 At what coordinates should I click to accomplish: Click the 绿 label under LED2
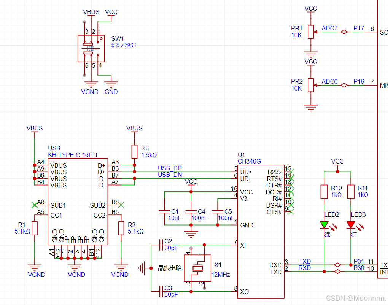pos(327,235)
